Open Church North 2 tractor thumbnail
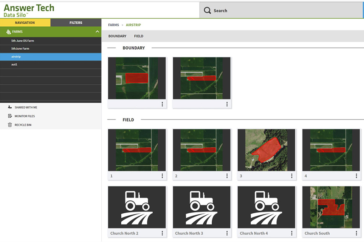Screen dimensions: 364x242 click(x=137, y=207)
